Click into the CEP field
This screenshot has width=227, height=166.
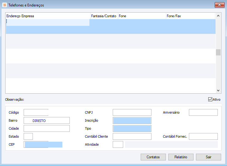[x=43, y=144]
